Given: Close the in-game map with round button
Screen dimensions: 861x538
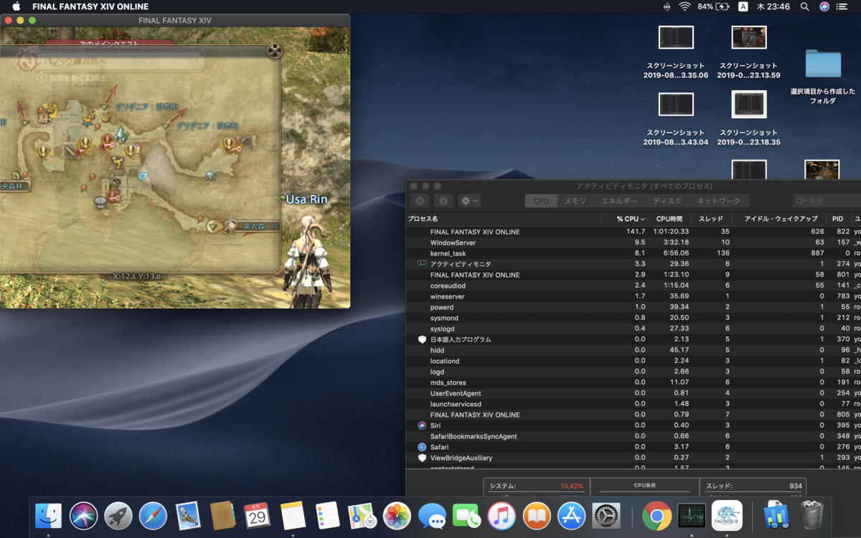Looking at the screenshot, I should click(x=273, y=50).
